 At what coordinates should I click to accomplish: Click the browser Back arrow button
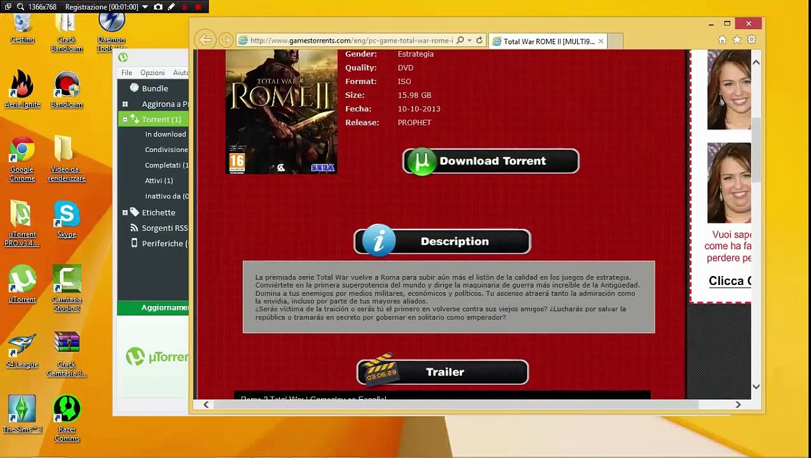click(x=205, y=41)
